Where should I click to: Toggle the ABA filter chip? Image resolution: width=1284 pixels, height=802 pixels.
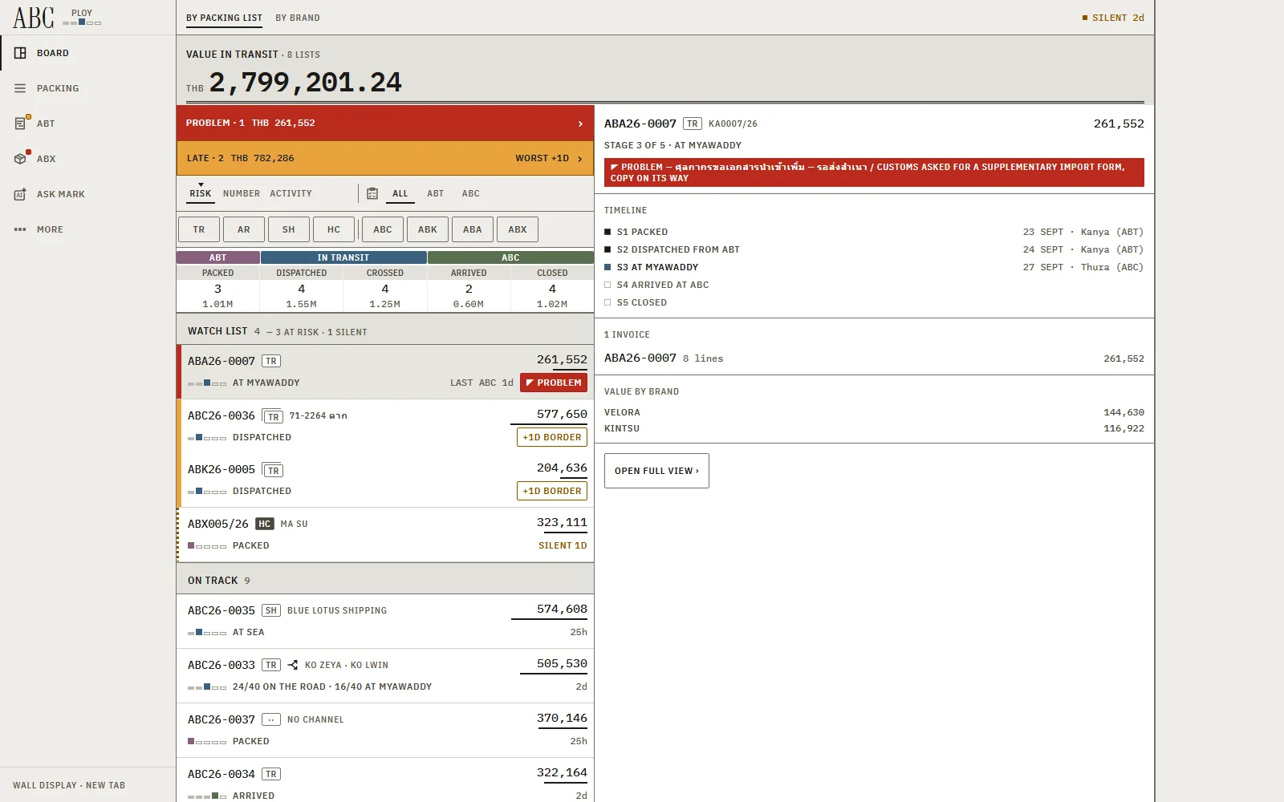tap(473, 229)
